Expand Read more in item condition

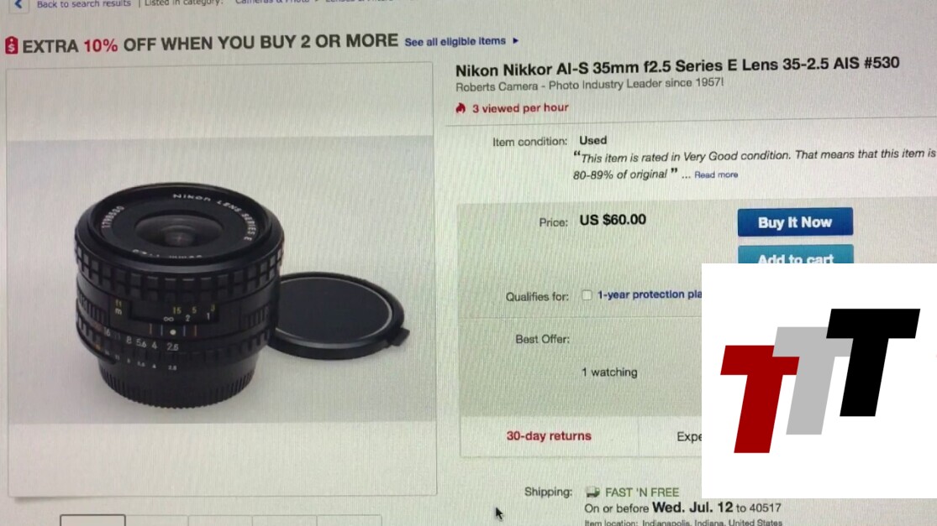point(716,174)
